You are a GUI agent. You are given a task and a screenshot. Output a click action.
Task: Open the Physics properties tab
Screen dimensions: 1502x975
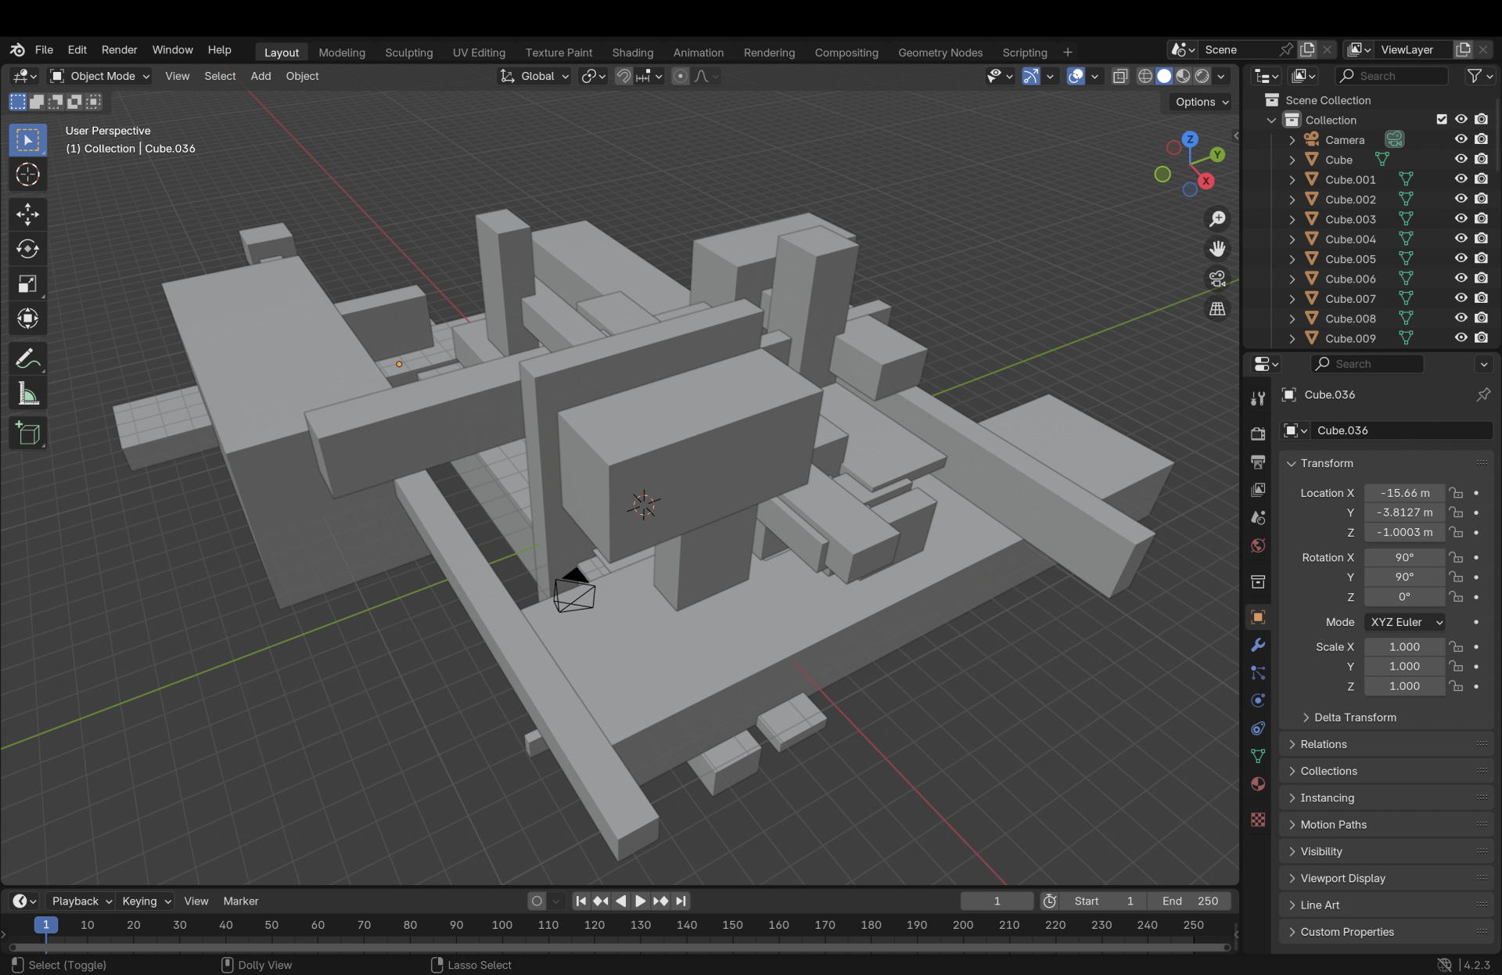pos(1258,700)
